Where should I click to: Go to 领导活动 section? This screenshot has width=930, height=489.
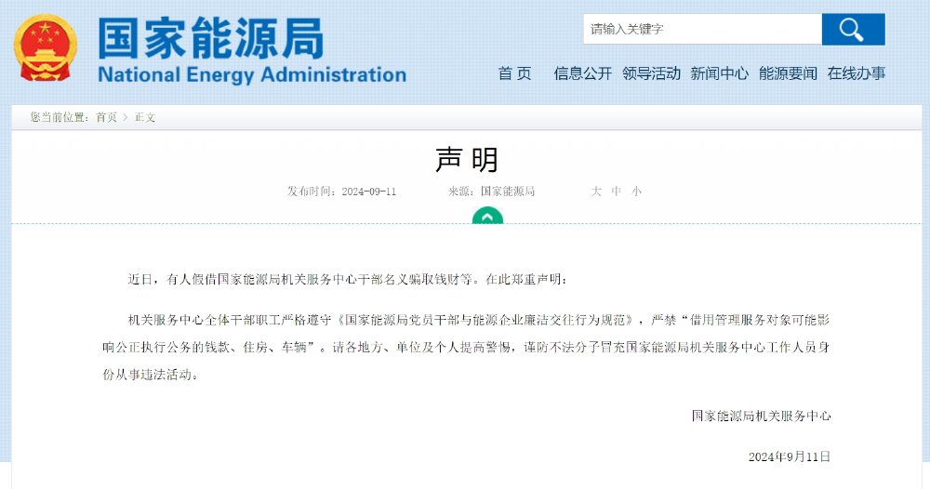(651, 73)
